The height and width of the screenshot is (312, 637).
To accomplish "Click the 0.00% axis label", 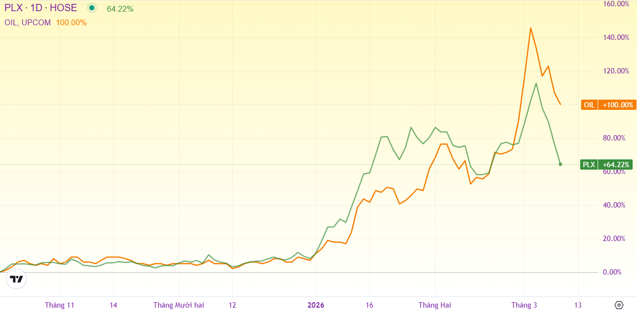I will (612, 272).
